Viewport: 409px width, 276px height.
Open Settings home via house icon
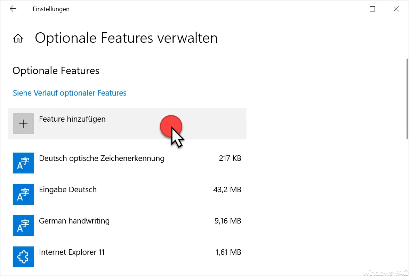(x=18, y=38)
